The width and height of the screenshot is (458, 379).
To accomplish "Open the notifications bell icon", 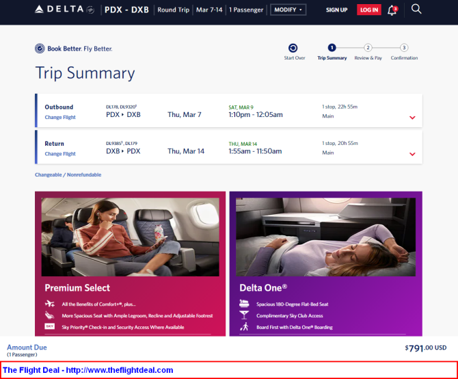I will pyautogui.click(x=392, y=10).
